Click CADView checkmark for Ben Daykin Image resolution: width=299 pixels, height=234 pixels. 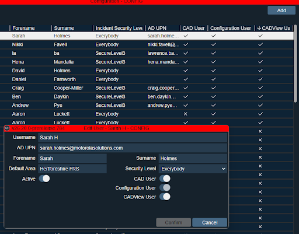[260, 96]
